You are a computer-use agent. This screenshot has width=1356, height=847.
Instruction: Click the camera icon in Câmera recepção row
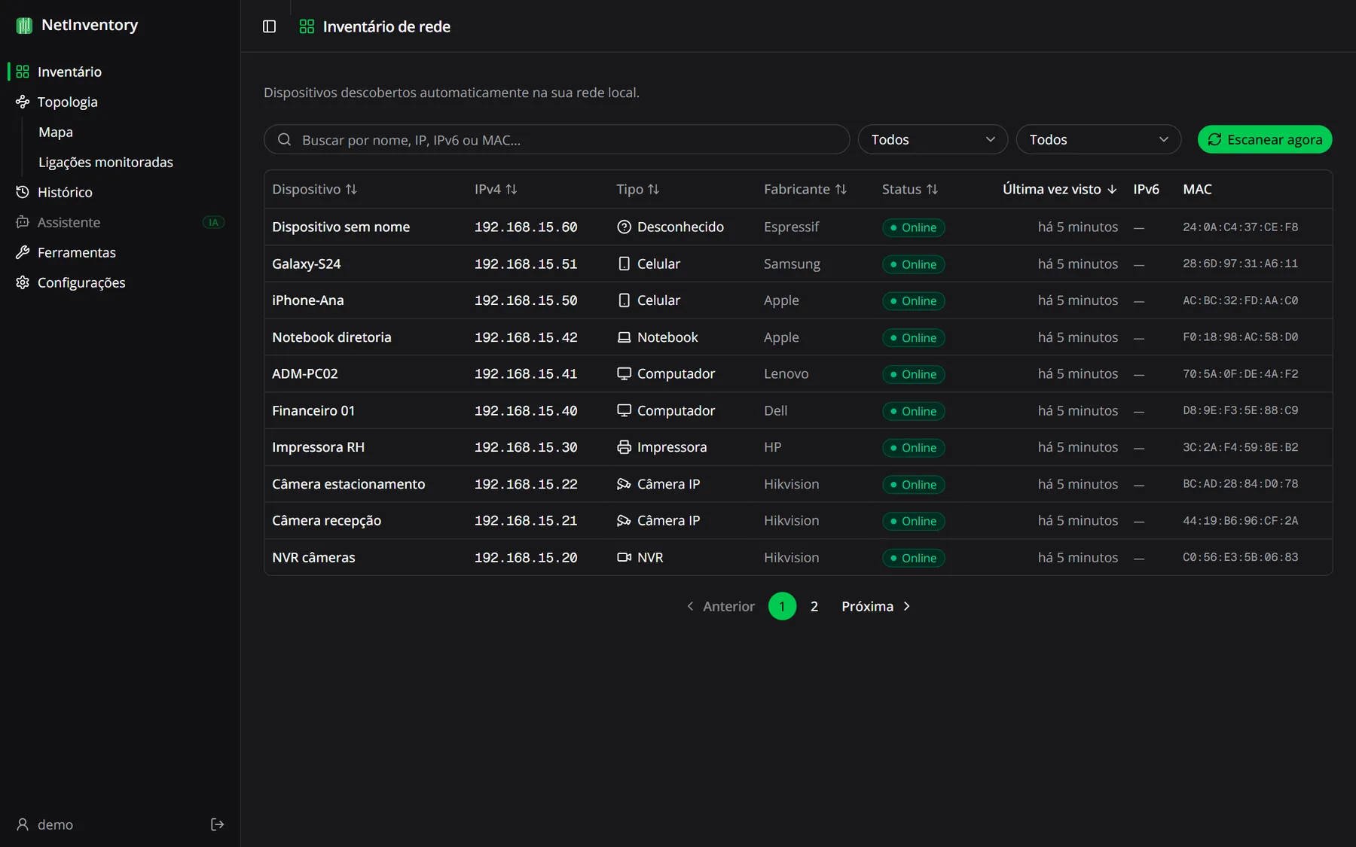[624, 520]
